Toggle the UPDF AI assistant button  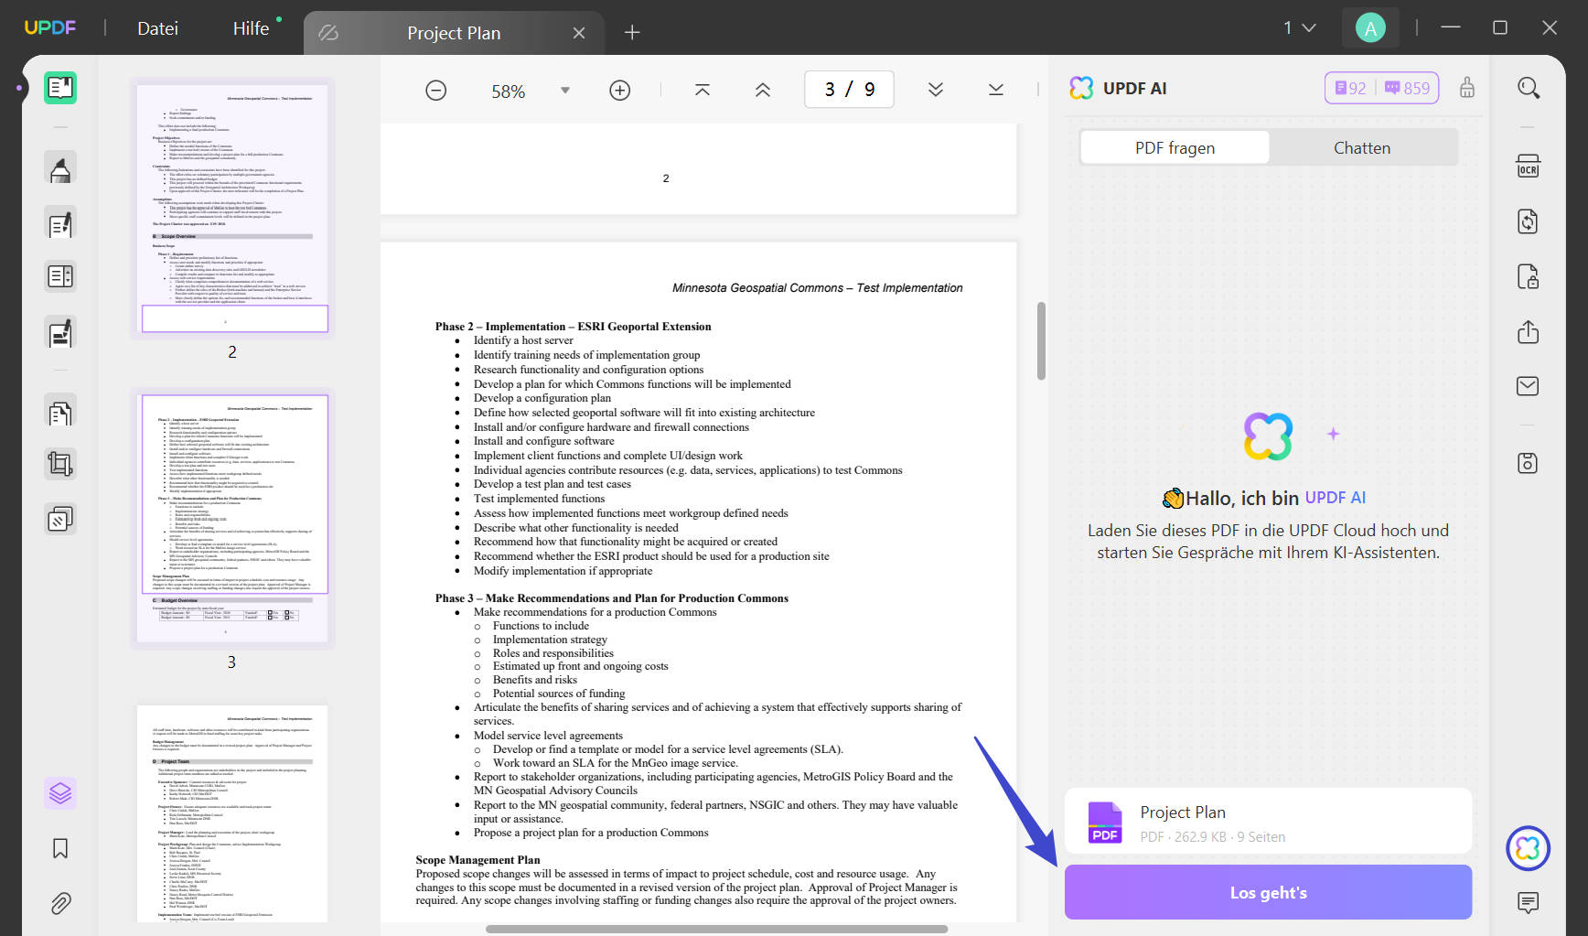(x=1529, y=849)
